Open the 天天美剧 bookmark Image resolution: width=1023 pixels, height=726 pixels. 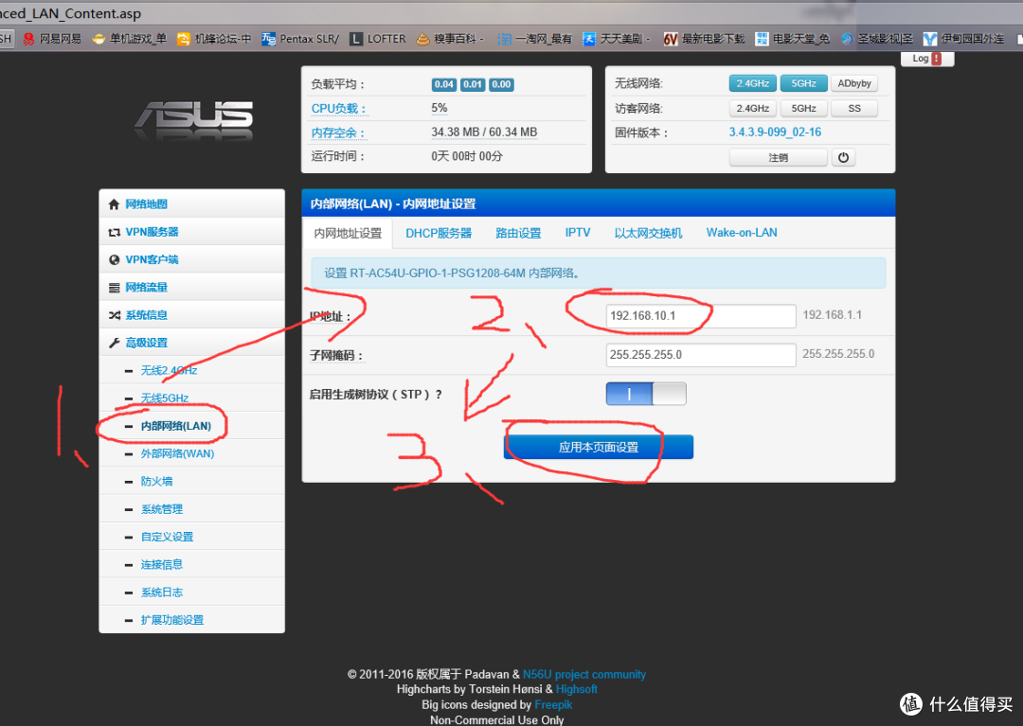(x=616, y=39)
